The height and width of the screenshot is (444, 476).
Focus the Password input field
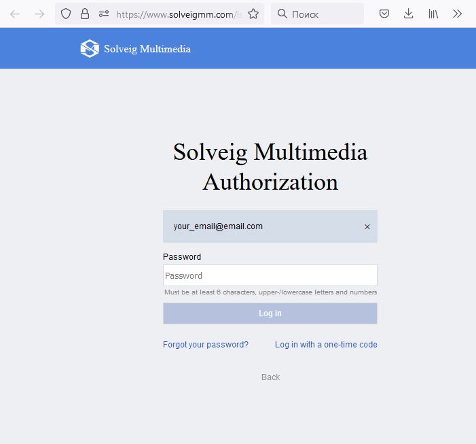270,275
